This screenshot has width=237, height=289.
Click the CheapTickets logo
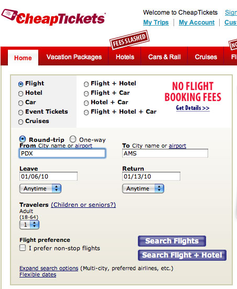point(53,17)
